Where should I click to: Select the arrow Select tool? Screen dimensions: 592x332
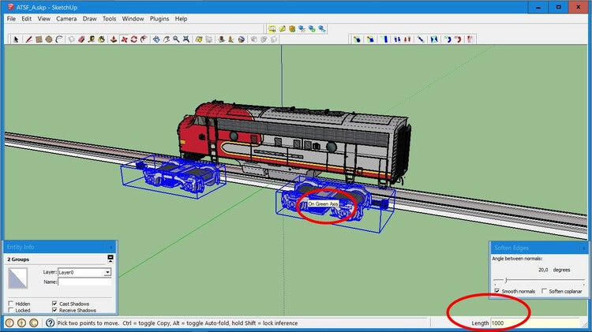[16, 38]
